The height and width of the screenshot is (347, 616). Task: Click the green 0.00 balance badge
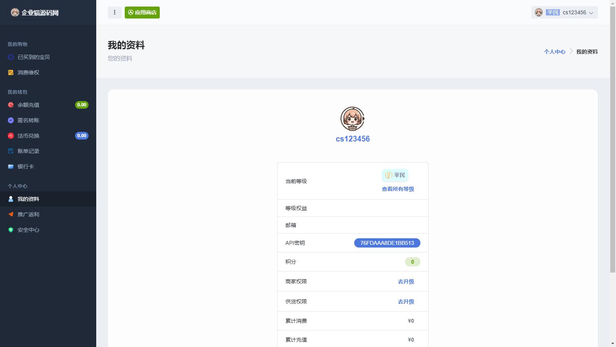coord(82,104)
